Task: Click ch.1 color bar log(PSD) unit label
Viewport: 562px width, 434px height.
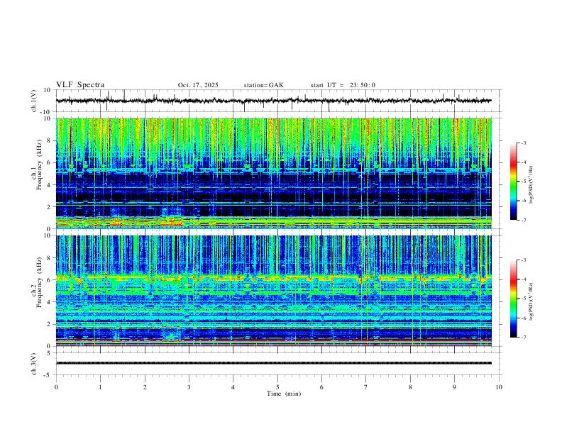Action: click(531, 184)
